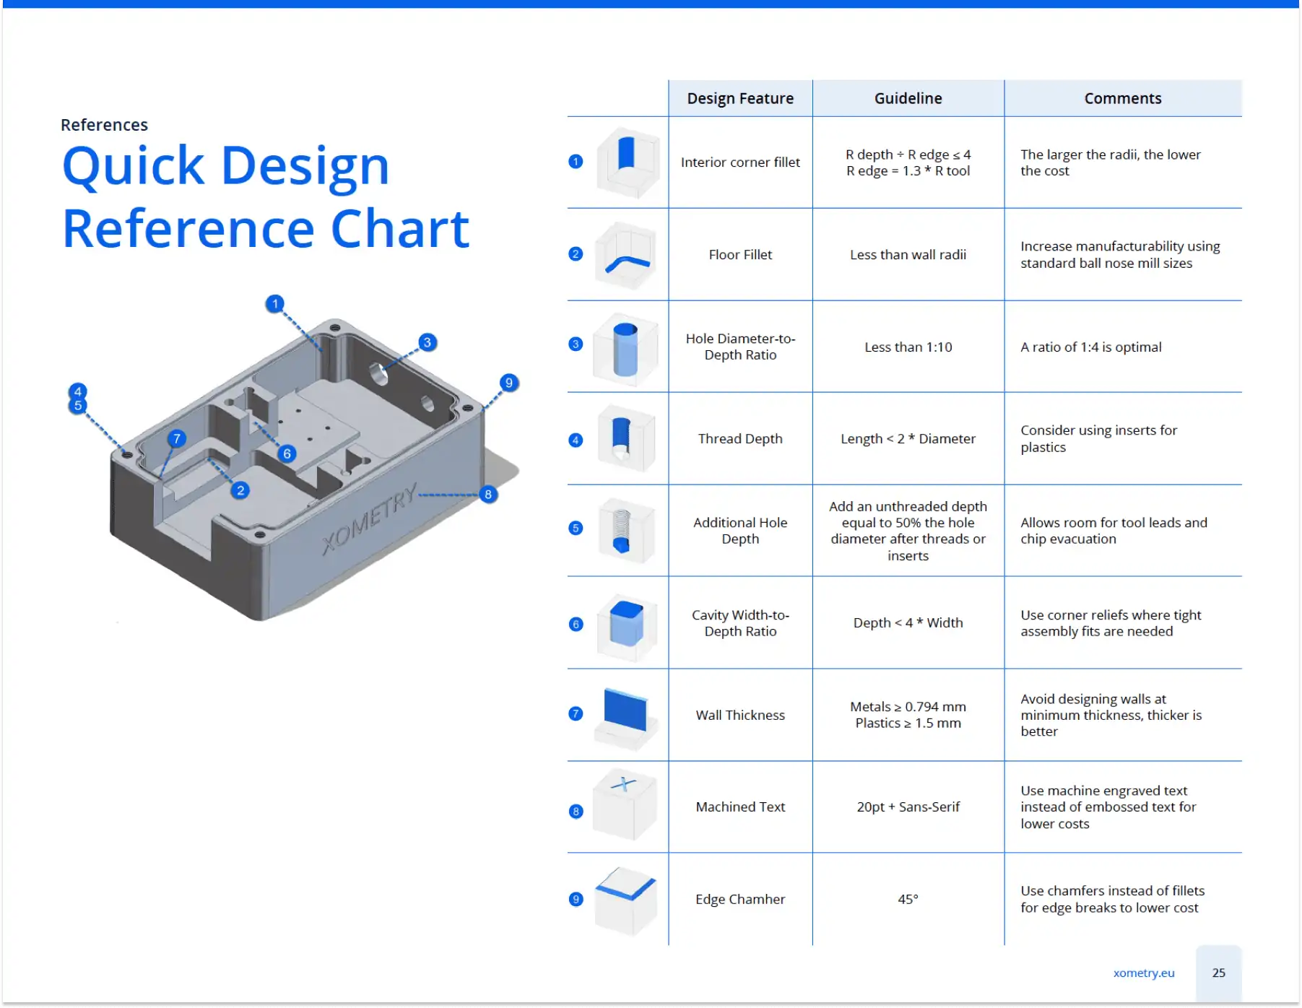Click the 'Length < 2 * Diameter' guideline

point(908,439)
